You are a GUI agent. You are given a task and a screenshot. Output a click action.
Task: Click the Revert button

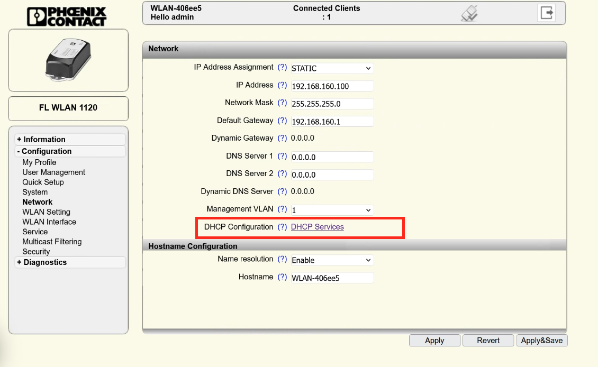coord(488,341)
